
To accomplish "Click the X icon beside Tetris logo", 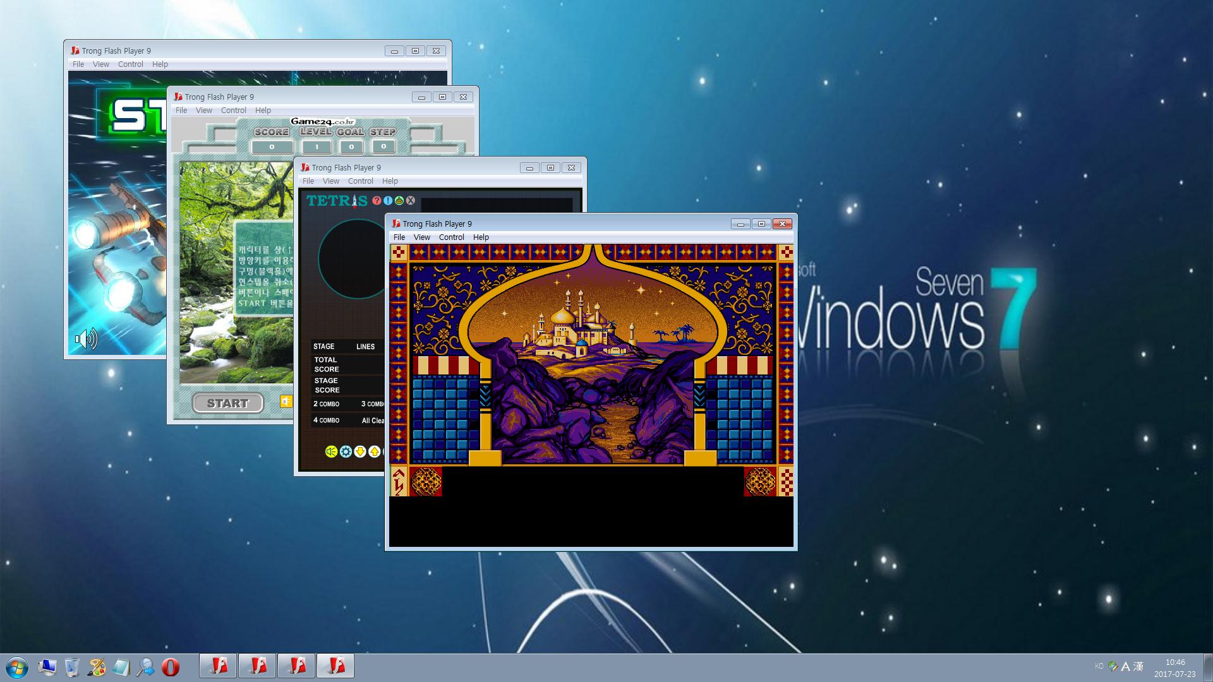I will pos(411,200).
